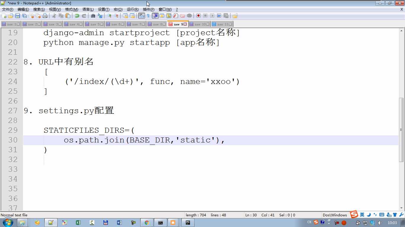Click the New file toolbar icon
The image size is (405, 227).
click(x=4, y=16)
